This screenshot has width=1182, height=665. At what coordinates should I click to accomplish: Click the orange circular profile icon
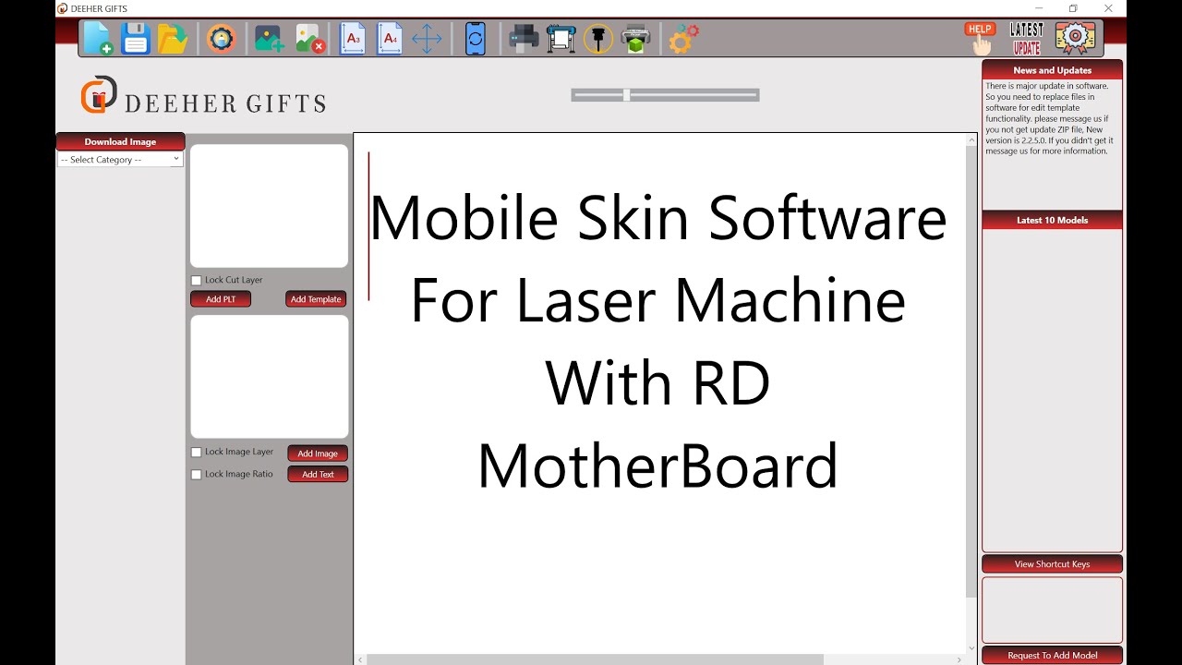222,39
